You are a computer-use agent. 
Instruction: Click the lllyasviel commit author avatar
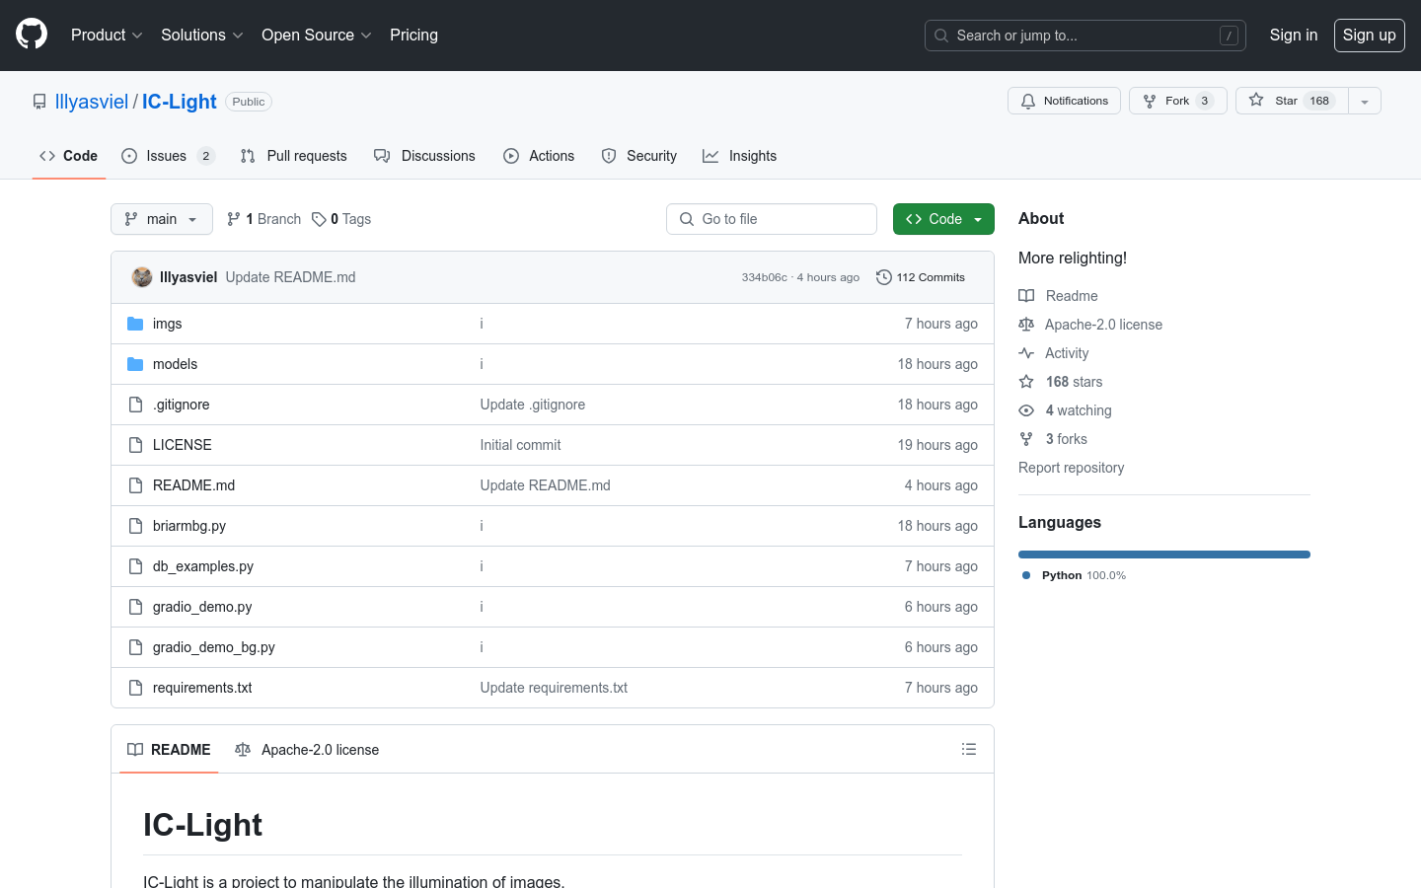142,277
